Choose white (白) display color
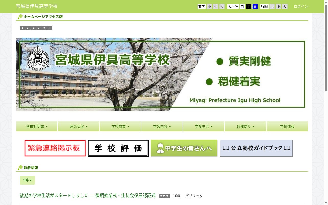This screenshot has width=328, height=205. point(242,7)
